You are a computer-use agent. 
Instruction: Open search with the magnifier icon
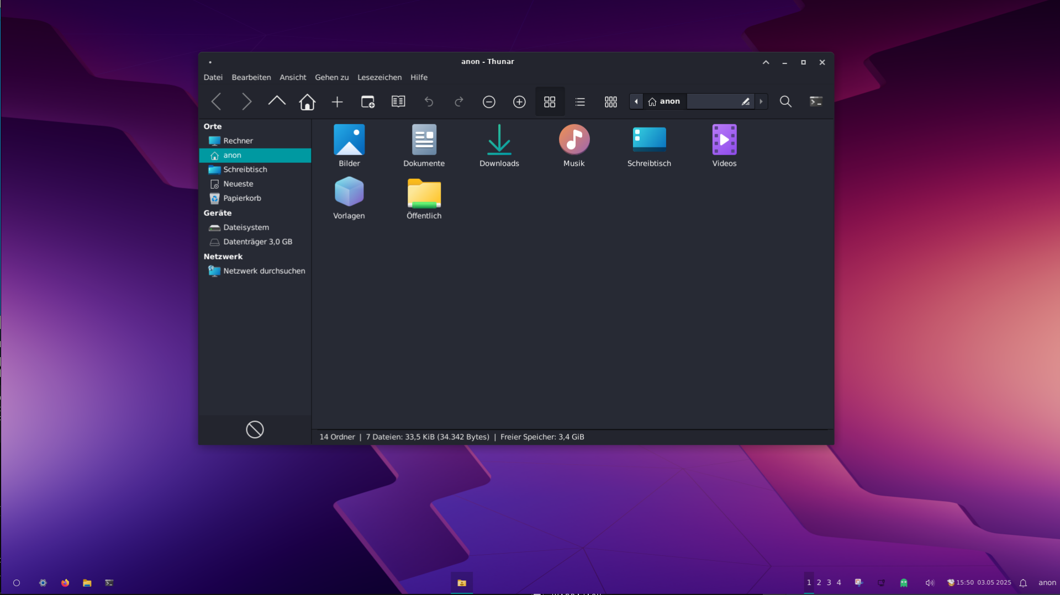click(785, 102)
